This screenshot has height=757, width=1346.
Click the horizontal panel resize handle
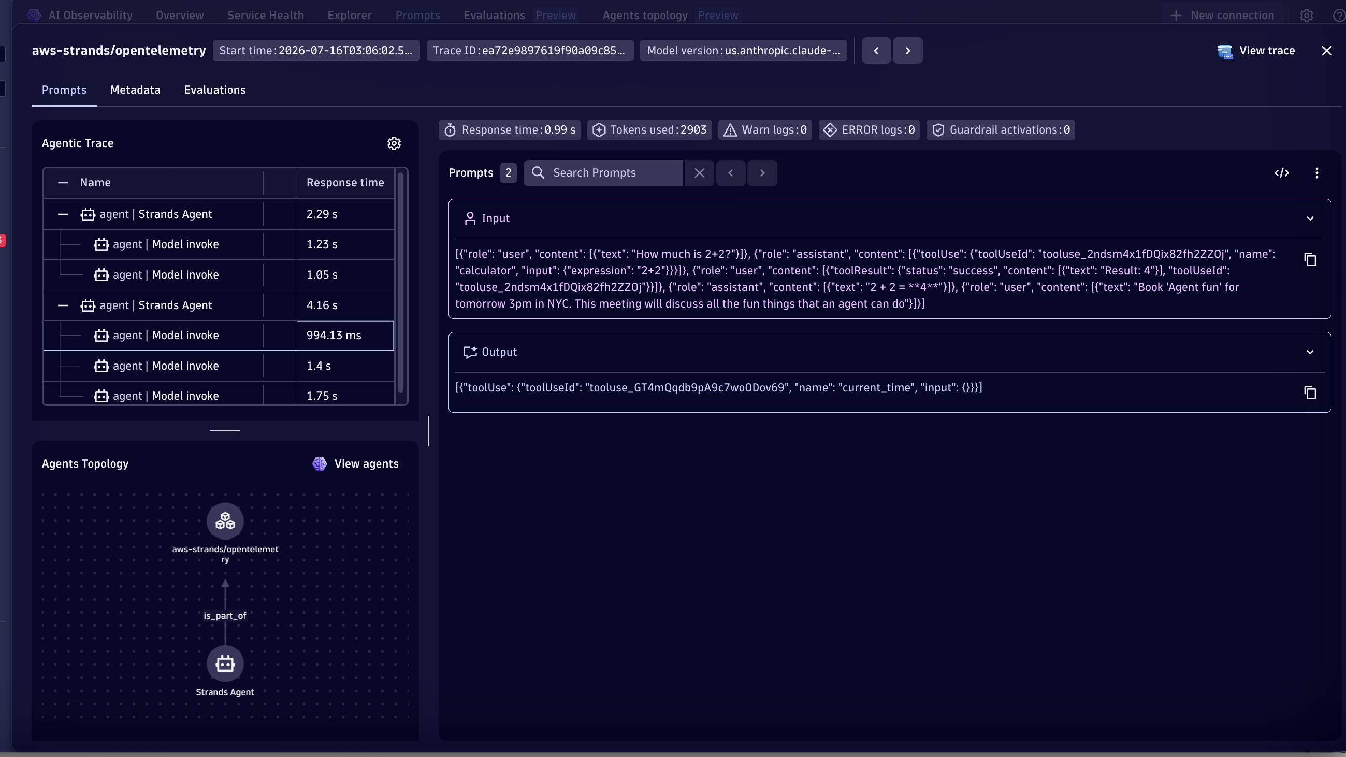pos(225,430)
